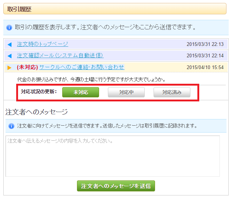Open the 注文時のトップページ link
The width and height of the screenshot is (239, 205).
pos(42,44)
